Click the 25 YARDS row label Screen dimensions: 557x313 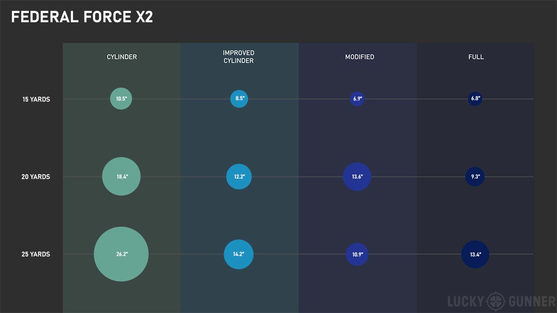click(36, 255)
